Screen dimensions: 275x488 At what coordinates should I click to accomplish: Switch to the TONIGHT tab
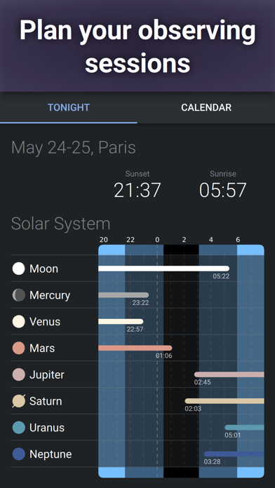69,107
